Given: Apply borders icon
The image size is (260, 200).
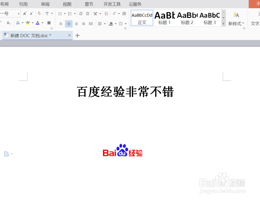Looking at the screenshot, I should tap(121, 24).
